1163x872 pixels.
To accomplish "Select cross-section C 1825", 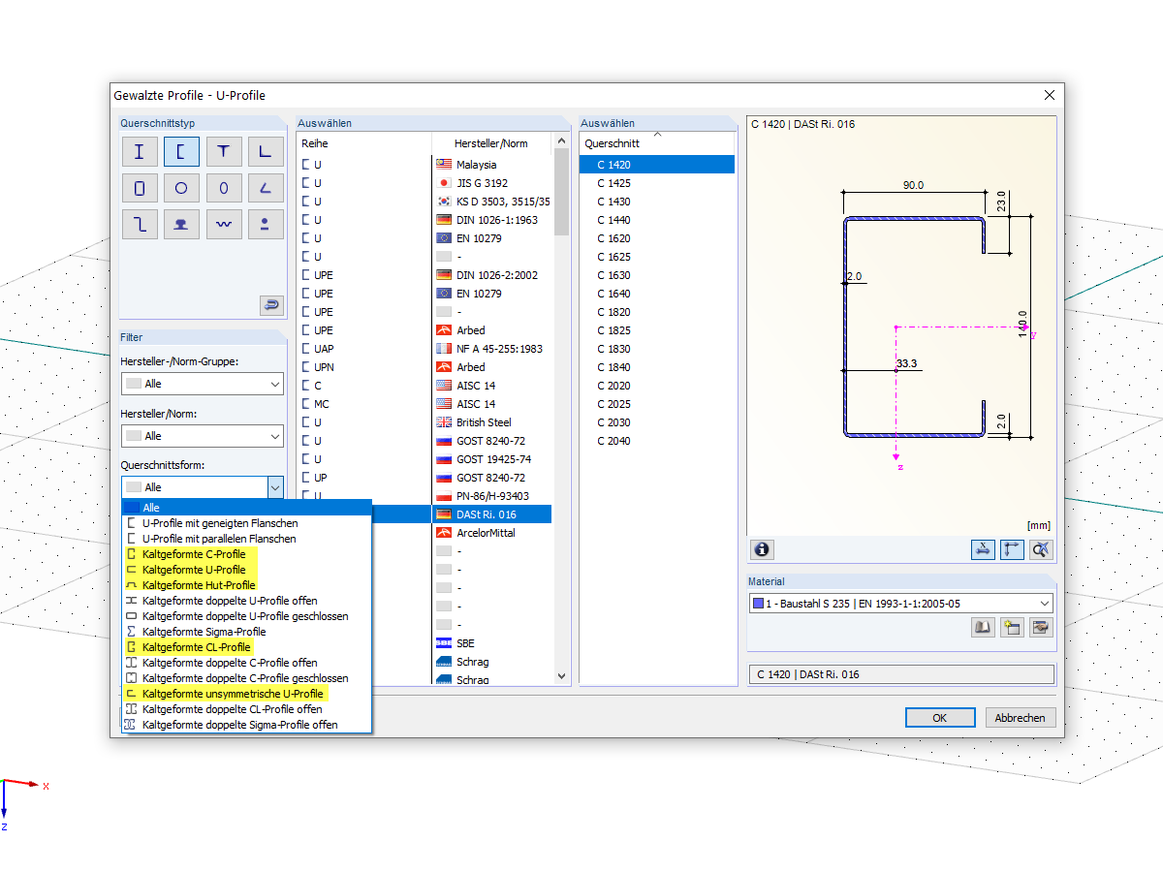I will point(656,330).
